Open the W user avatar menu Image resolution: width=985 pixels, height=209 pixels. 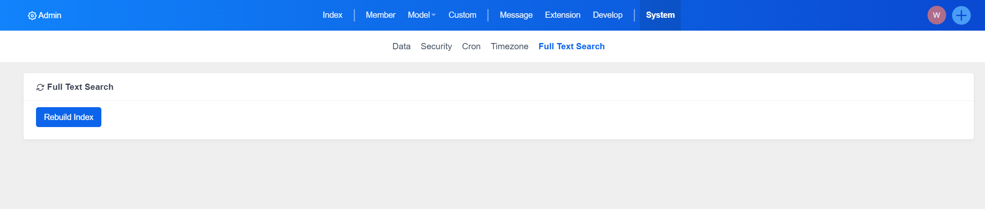point(937,15)
